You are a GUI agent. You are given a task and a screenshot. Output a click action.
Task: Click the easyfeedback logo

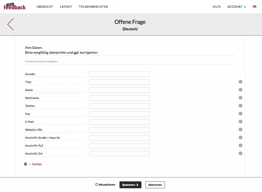point(15,6)
